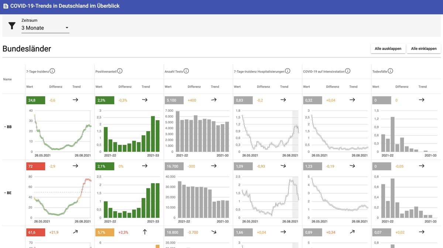443x248 pixels.
Task: Click the Name column header
Action: pyautogui.click(x=7, y=79)
